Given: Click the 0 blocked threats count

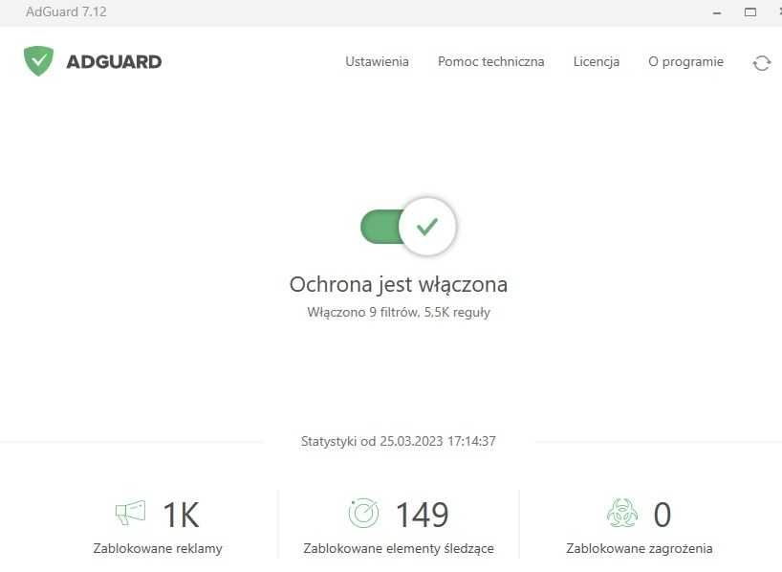Looking at the screenshot, I should pos(663,515).
